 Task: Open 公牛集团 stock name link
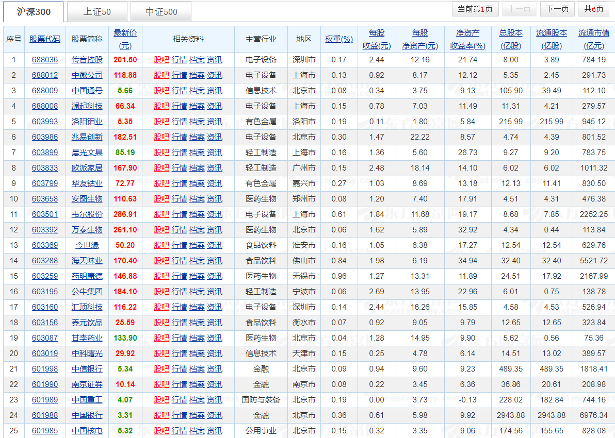pos(87,292)
